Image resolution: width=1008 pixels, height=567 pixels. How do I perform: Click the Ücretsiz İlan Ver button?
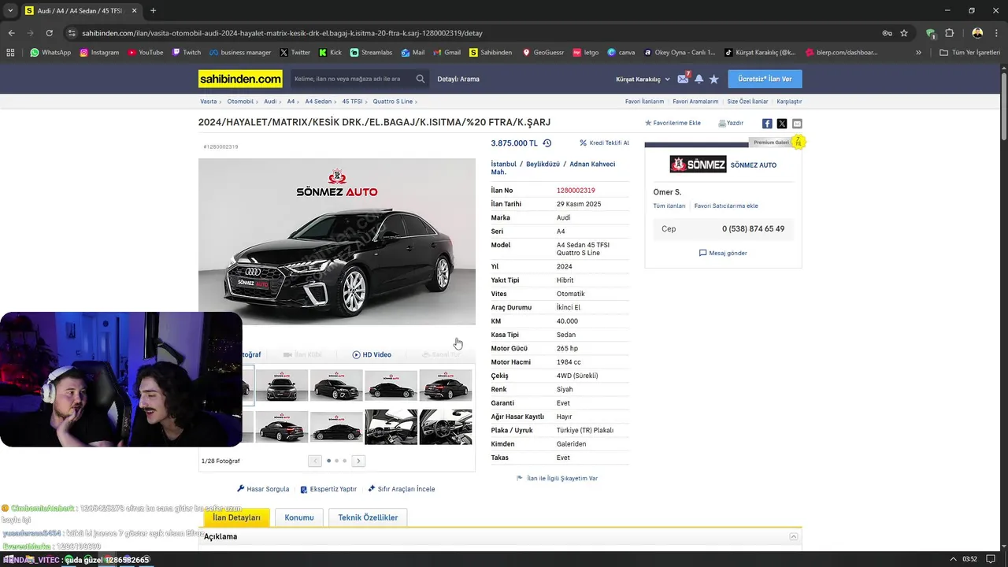coord(765,79)
